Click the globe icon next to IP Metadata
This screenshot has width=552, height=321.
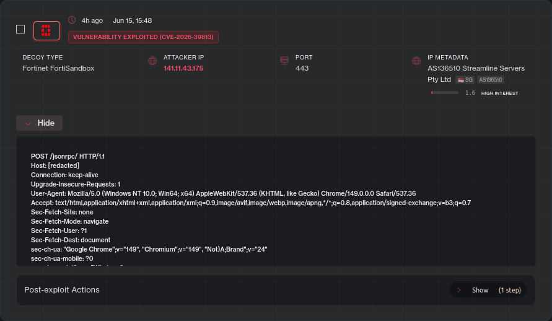(x=416, y=61)
